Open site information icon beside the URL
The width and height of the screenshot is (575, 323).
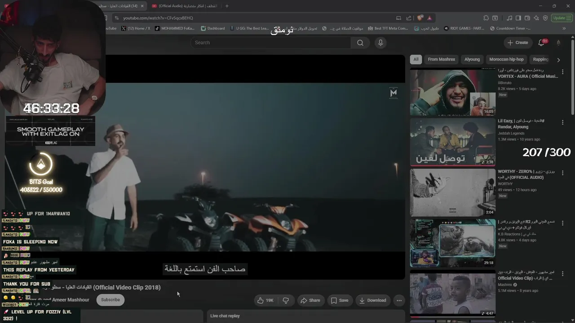pos(117,18)
